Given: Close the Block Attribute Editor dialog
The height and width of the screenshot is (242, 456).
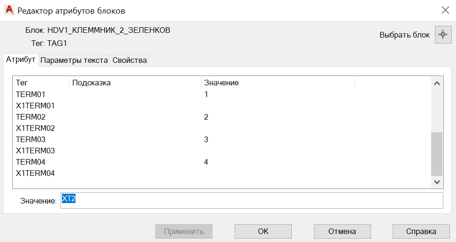Looking at the screenshot, I should [x=445, y=10].
